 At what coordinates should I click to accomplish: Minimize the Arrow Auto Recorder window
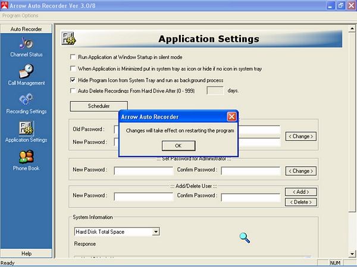tap(330, 5)
